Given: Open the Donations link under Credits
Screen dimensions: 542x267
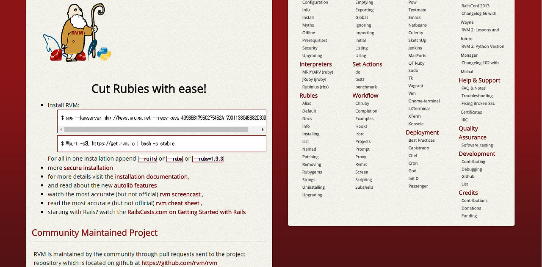Looking at the screenshot, I should [471, 208].
